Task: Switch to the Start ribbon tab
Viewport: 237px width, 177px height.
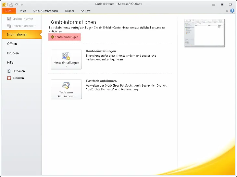Action: point(23,11)
